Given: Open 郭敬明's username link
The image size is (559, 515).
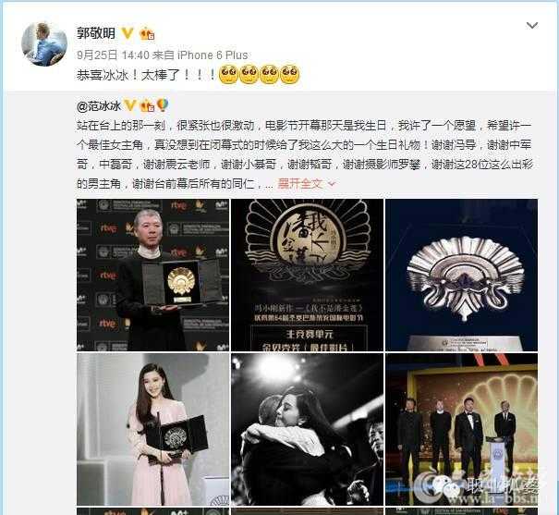Looking at the screenshot, I should click(x=96, y=33).
